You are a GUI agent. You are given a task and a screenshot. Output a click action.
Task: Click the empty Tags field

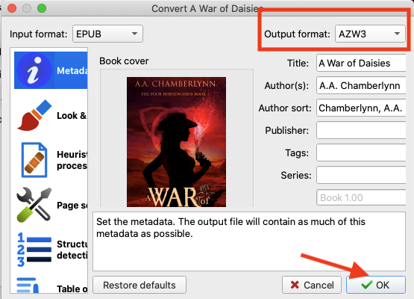361,152
